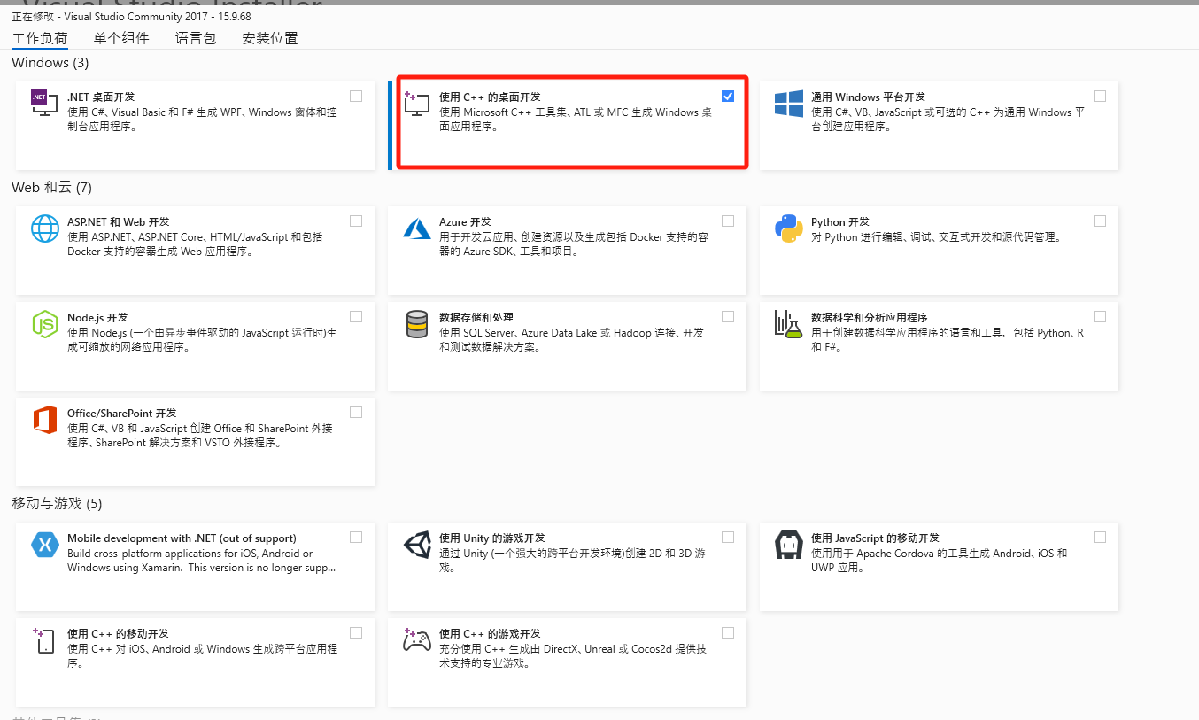Click the Windows (3) section heading
Screen dimensions: 1199x720
pyautogui.click(x=50, y=63)
